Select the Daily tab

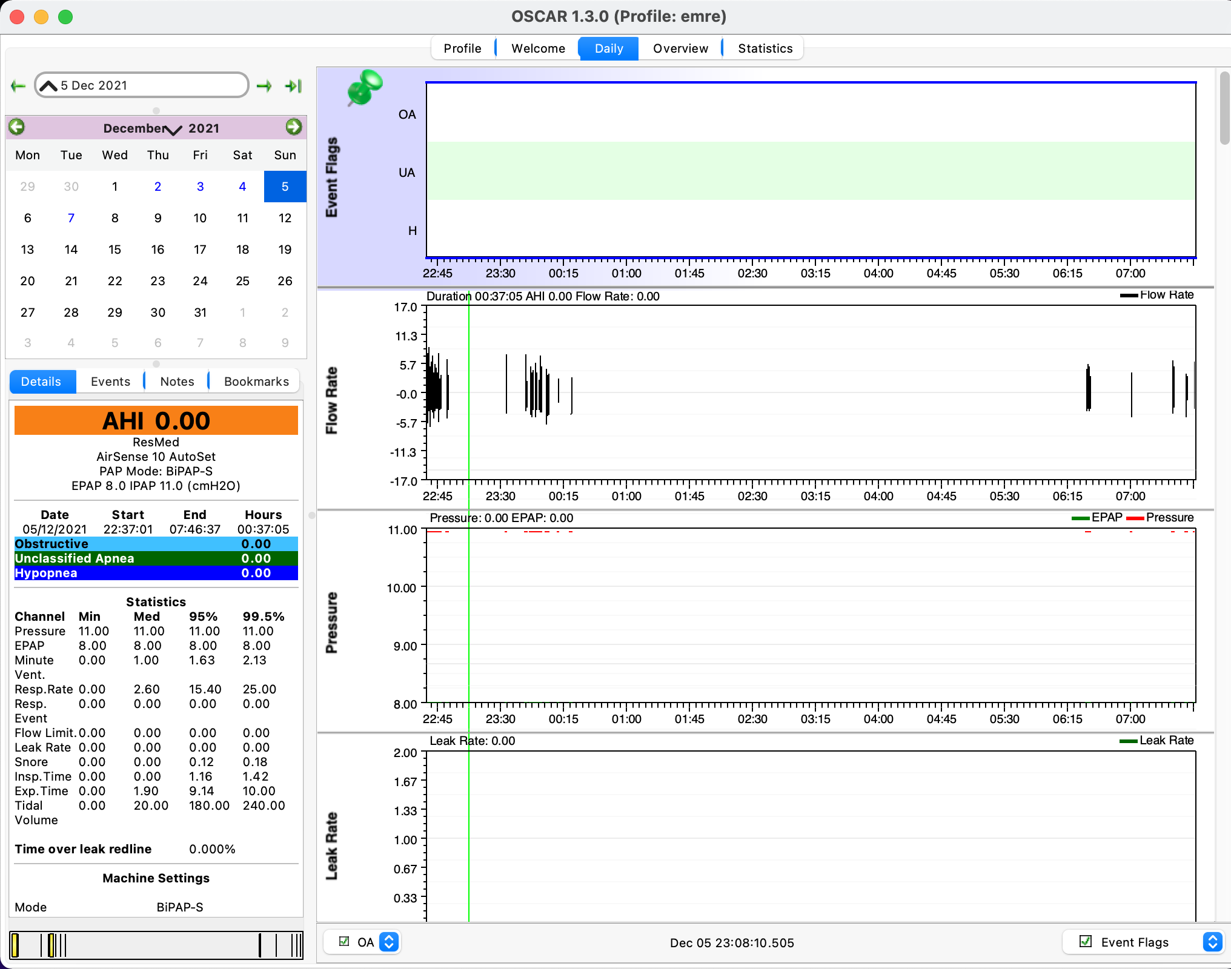(x=609, y=48)
